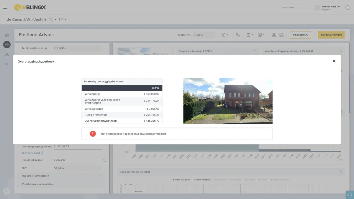The height and width of the screenshot is (199, 354).
Task: Expand the sidebar with the arrow button
Action: tap(6, 191)
